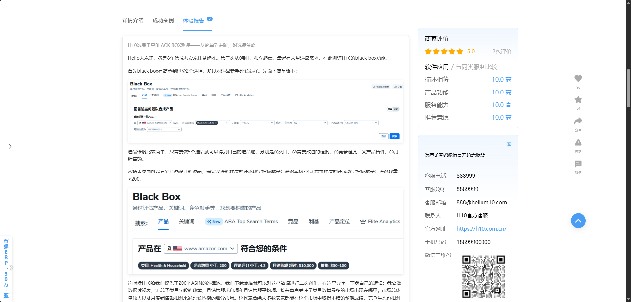
Task: Switch to the 成功案例 tab
Action: point(163,20)
